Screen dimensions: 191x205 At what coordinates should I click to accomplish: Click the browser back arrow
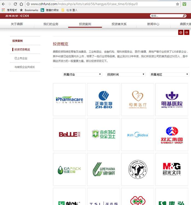click(x=4, y=4)
